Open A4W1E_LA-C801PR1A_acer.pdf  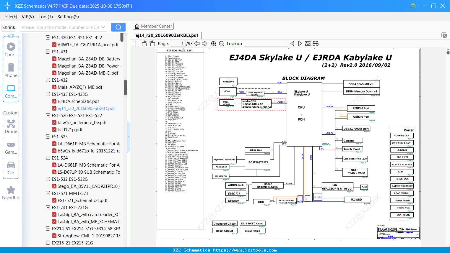88,45
